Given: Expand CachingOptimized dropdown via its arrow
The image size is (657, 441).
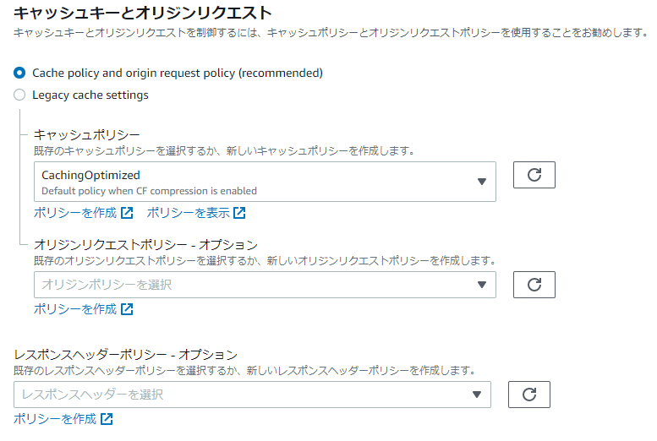Looking at the screenshot, I should (x=482, y=182).
